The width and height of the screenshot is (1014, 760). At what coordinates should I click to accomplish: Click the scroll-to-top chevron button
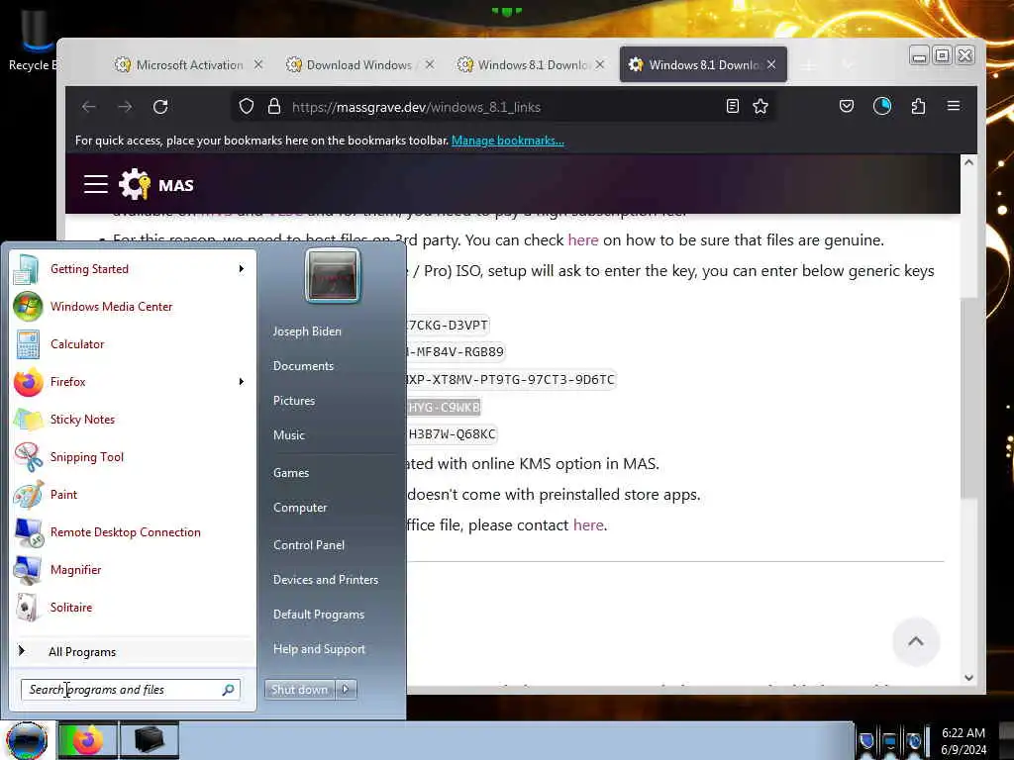[916, 641]
